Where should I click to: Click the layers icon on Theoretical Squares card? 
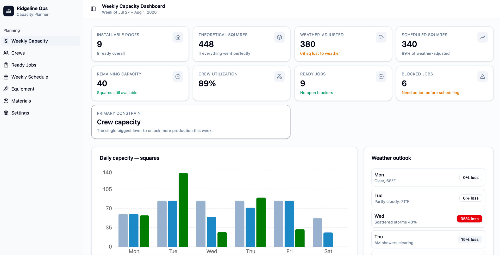(x=279, y=37)
